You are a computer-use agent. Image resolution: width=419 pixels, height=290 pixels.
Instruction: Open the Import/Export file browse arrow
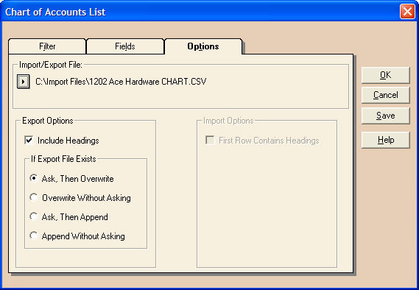[24, 82]
